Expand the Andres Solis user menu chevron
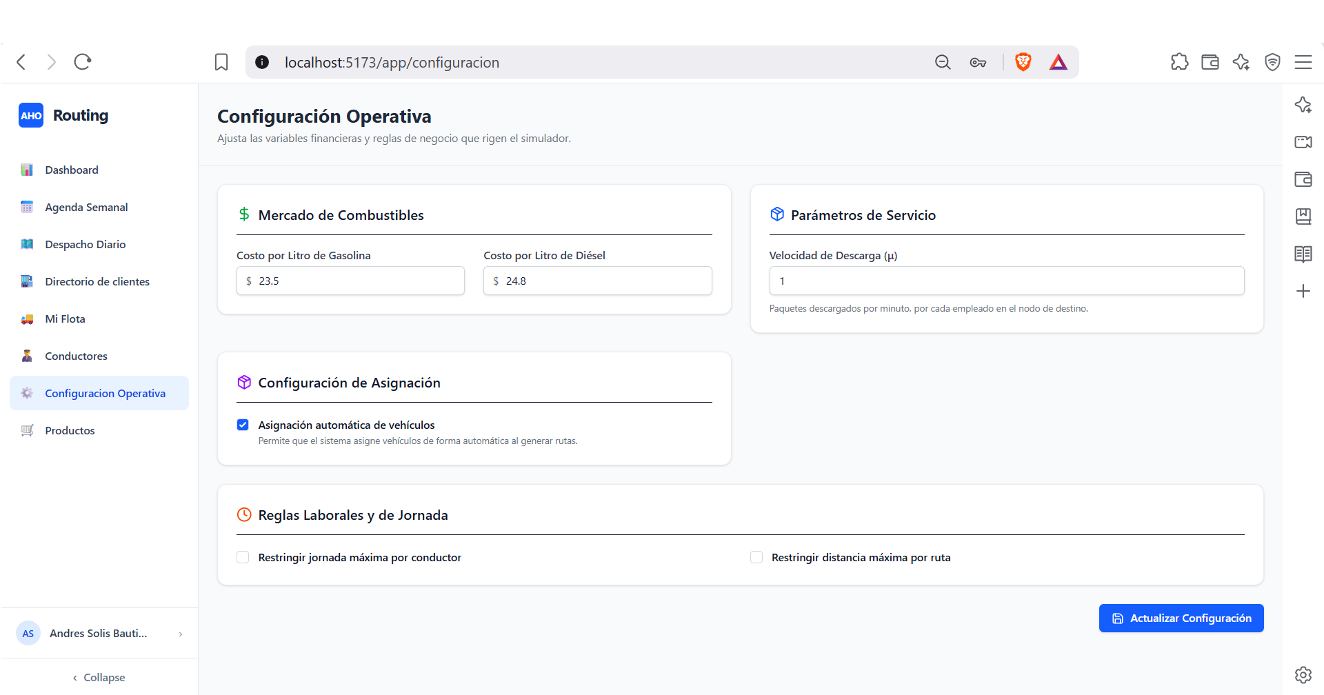Viewport: 1324px width, 695px height. pos(181,634)
